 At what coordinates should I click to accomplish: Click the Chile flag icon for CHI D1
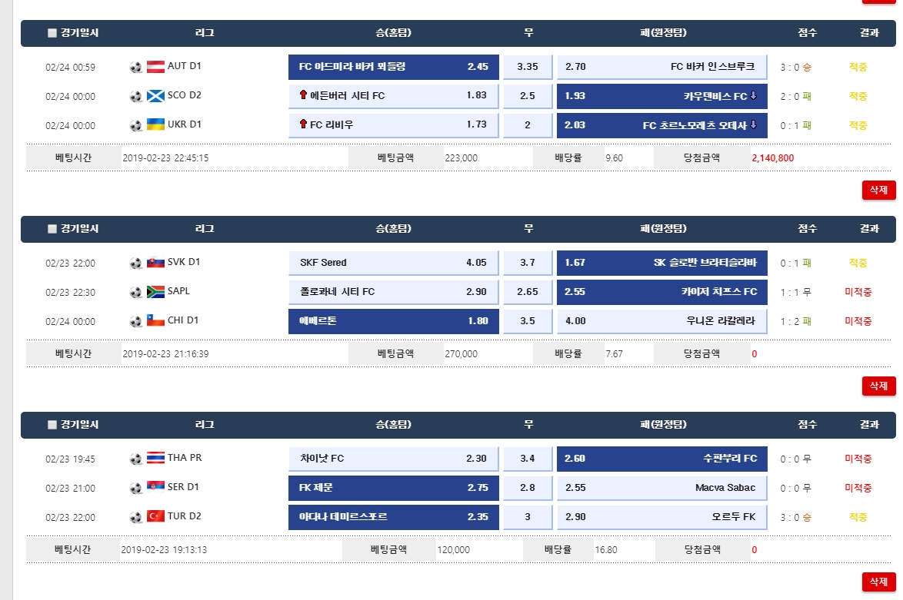(155, 321)
